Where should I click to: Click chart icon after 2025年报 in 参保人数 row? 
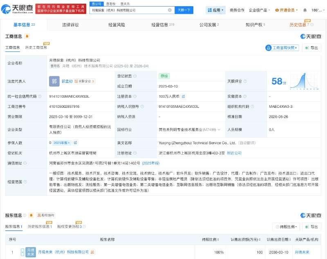pos(76,143)
